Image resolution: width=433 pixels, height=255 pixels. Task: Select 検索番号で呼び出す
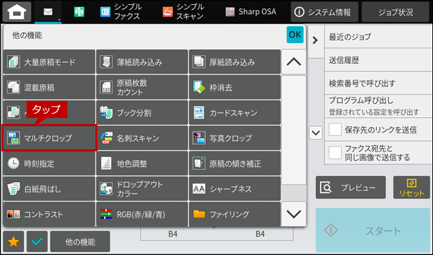tap(379, 83)
